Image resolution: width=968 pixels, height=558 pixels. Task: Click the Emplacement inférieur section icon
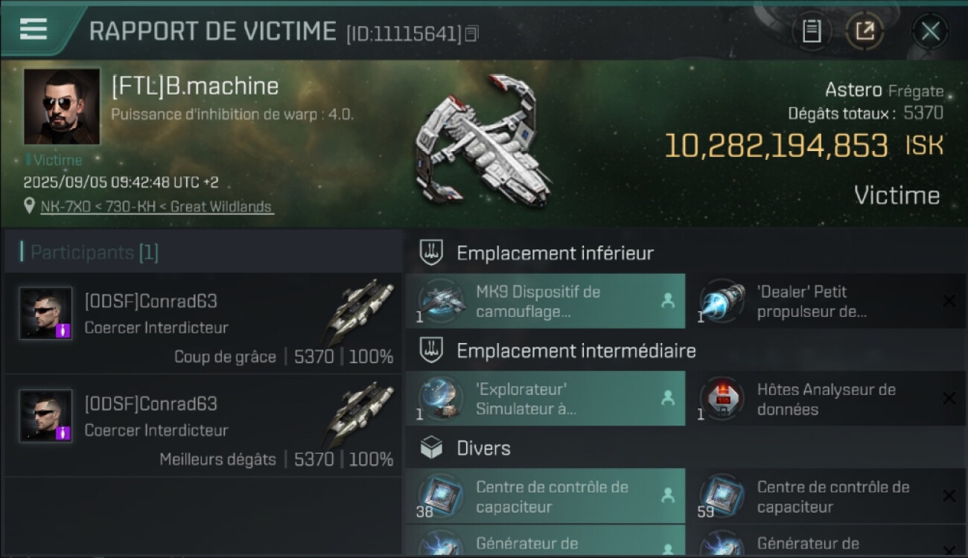pos(432,252)
